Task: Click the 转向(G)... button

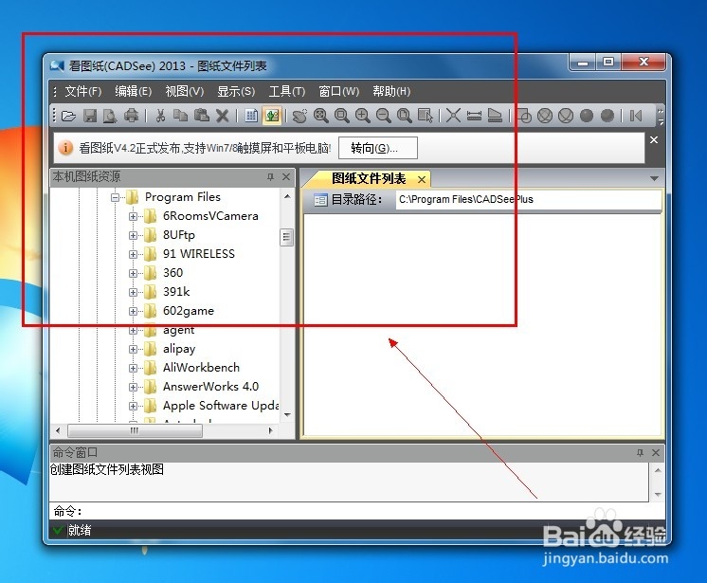Action: 378,148
